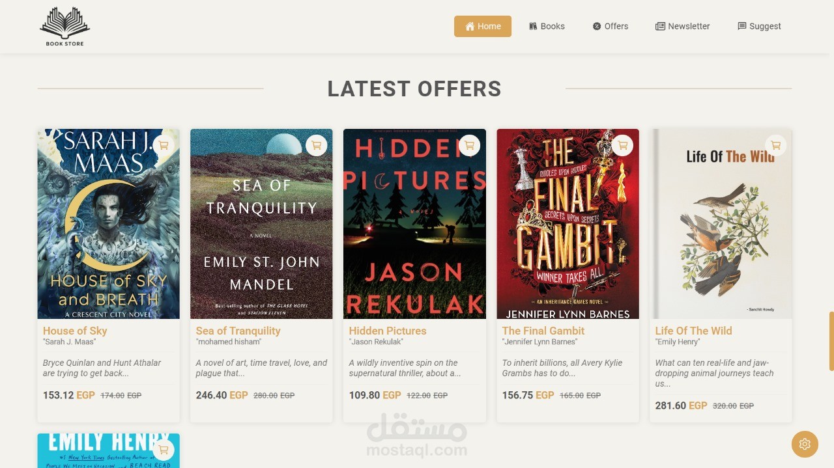Click the Life Of The Wild cover
This screenshot has height=468, width=834.
721,224
